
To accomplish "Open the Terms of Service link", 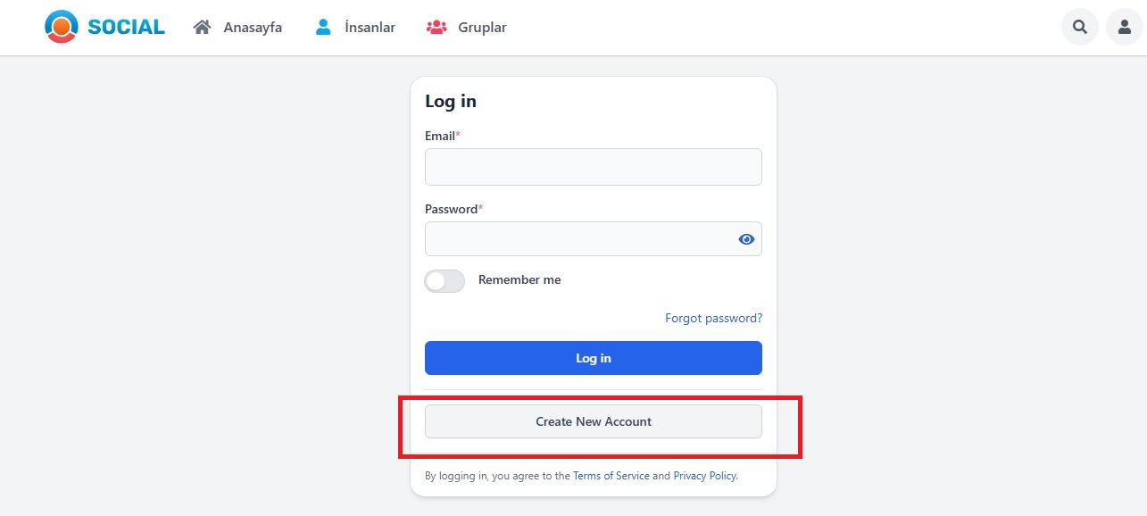I will 611,476.
